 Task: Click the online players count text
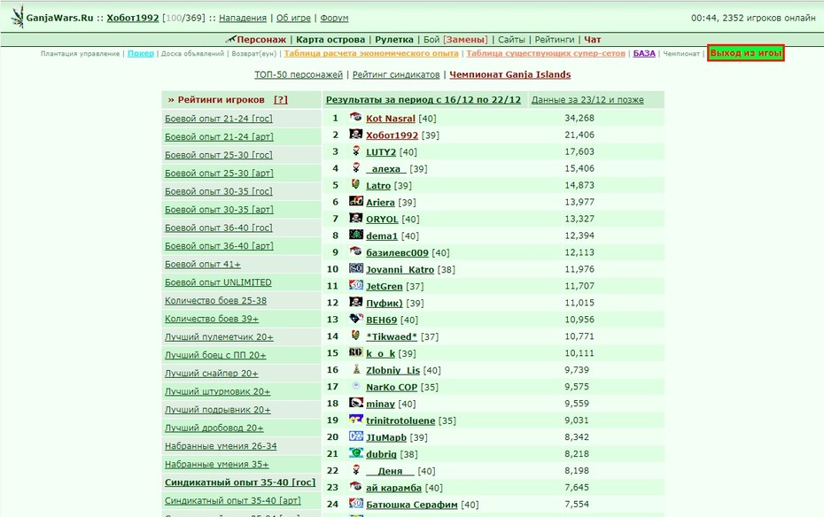769,18
